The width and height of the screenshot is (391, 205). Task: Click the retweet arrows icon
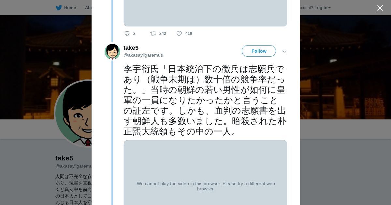pyautogui.click(x=153, y=34)
